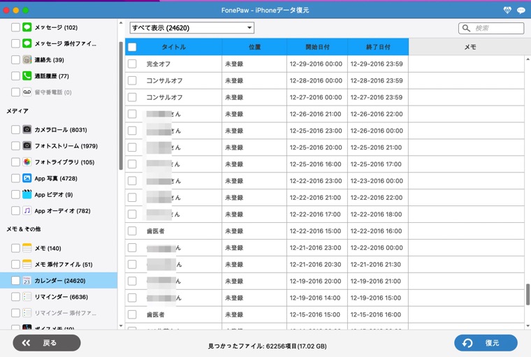Image resolution: width=531 pixels, height=357 pixels.
Task: Check the 12-22-2016 歯医者 row checkbox
Action: (132, 231)
